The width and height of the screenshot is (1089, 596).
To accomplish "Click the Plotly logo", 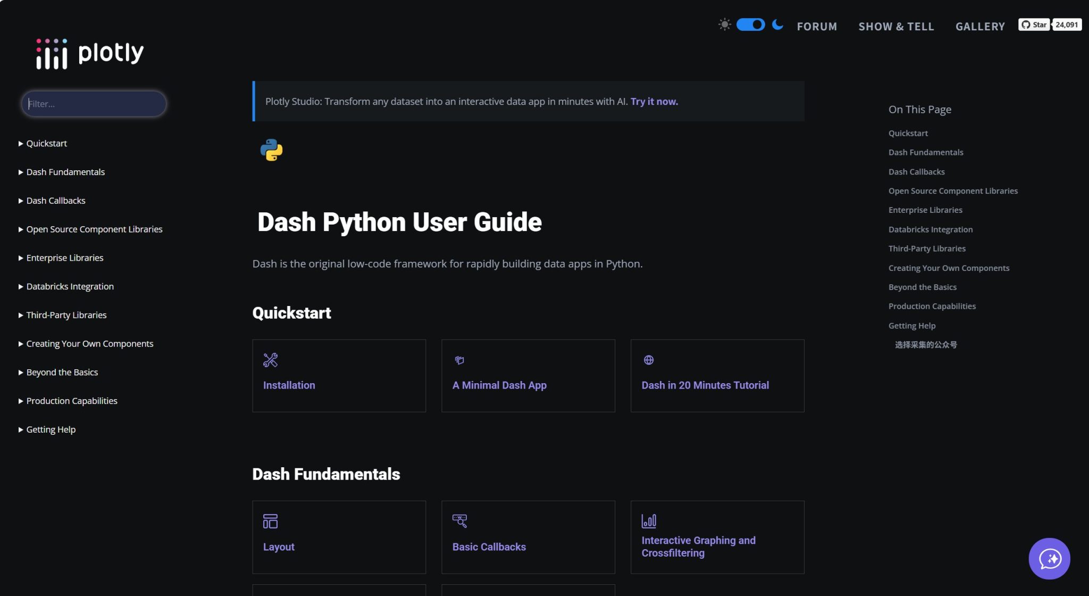I will [90, 53].
